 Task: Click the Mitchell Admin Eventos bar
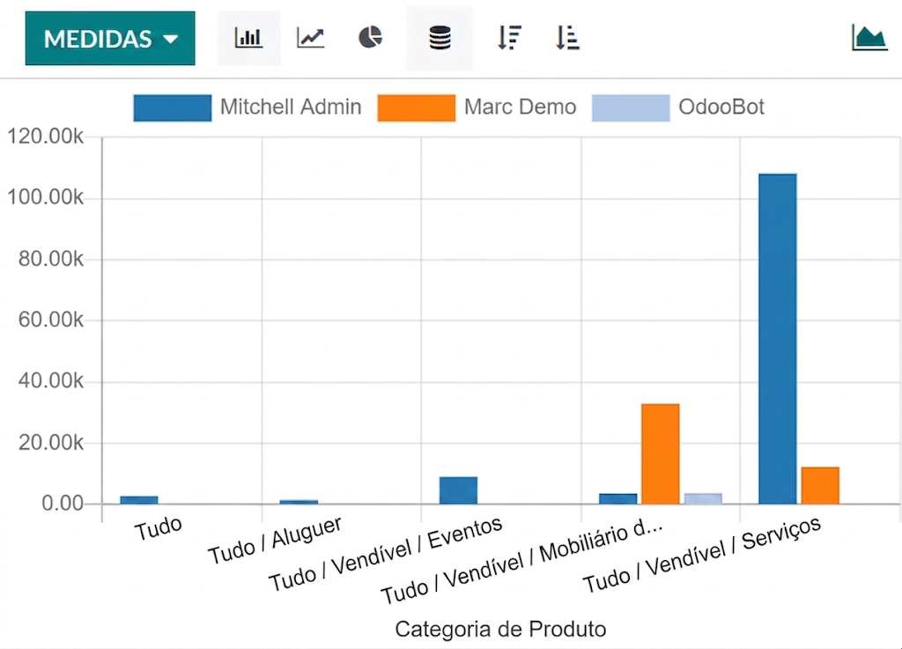[x=458, y=490]
